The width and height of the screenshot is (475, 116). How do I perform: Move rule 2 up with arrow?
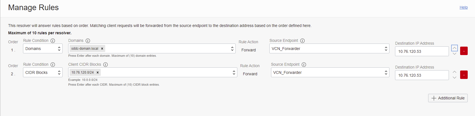pos(455,72)
